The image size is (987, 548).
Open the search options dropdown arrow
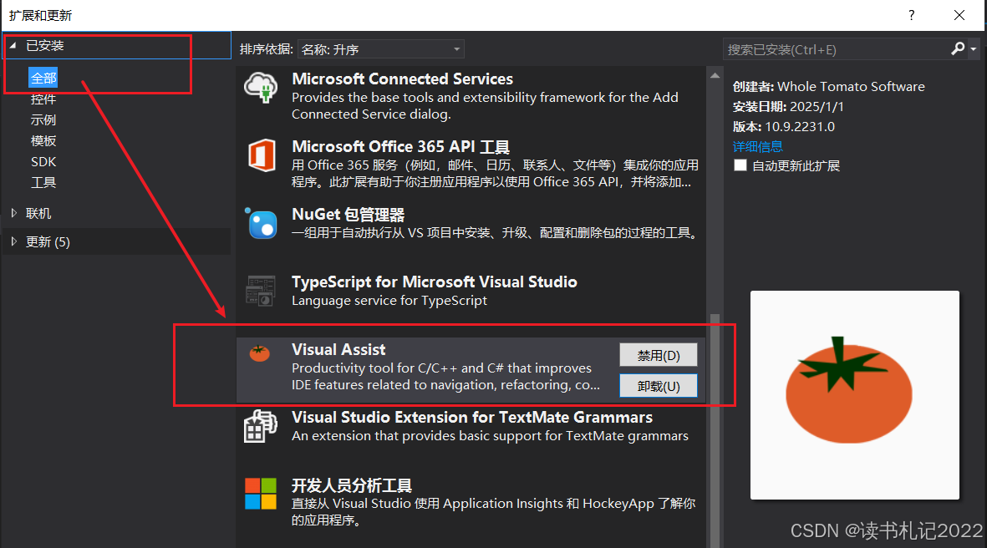click(x=973, y=49)
